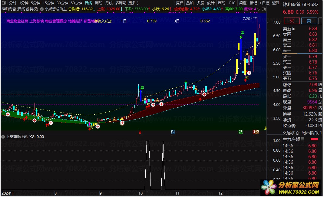Click the green 卖 arrow signal near 6.50
The width and height of the screenshot is (324, 197).
[x=242, y=34]
